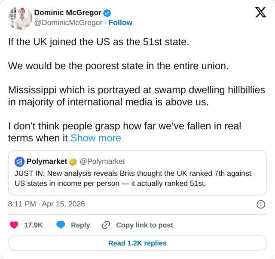
Task: Click the reply speech bubble icon
Action: click(61, 225)
